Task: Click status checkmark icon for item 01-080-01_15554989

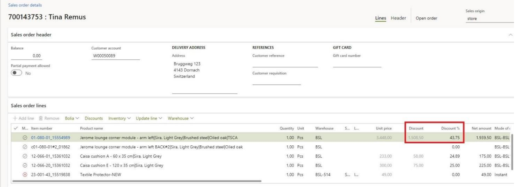Action: click(25, 137)
